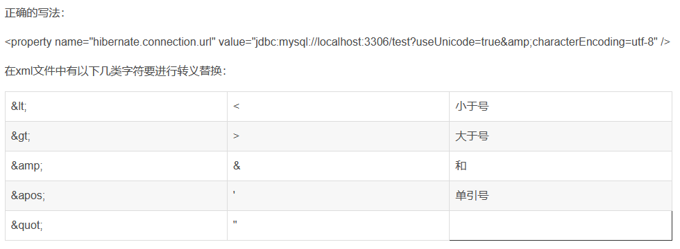Click the double quote symbol cell
680x249 pixels.
click(339, 225)
